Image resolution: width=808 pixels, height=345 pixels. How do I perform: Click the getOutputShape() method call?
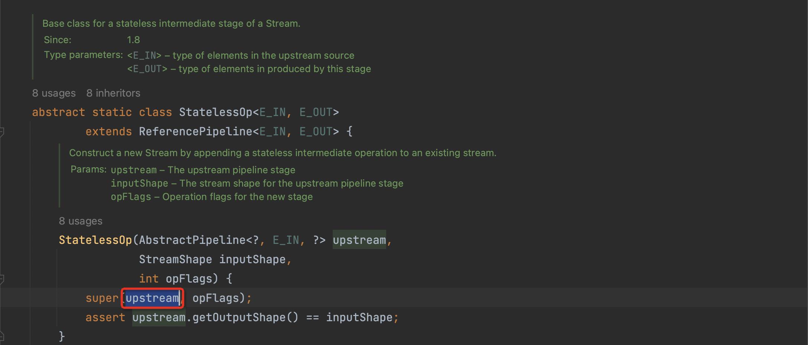click(x=245, y=317)
